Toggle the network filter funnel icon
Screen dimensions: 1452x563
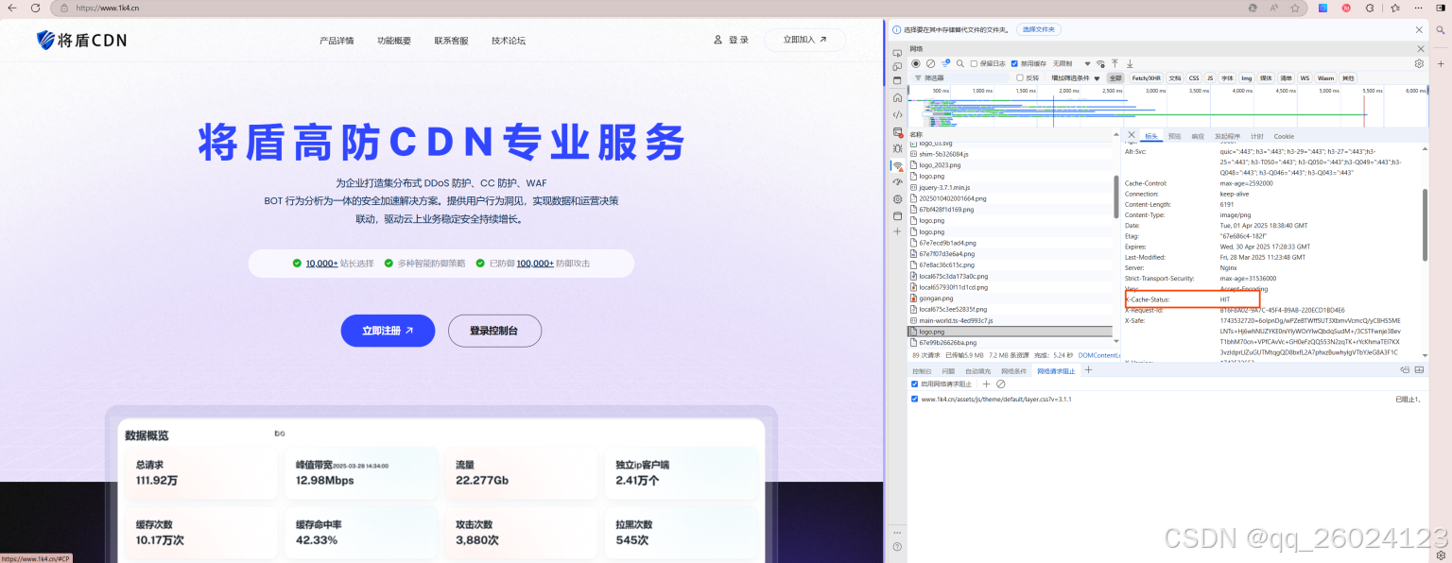pyautogui.click(x=945, y=63)
